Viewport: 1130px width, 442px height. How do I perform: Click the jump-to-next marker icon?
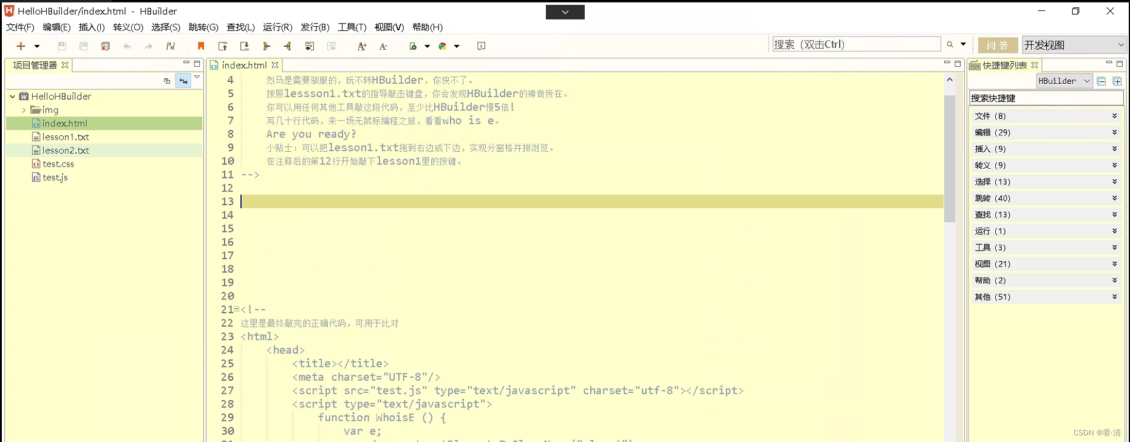click(x=245, y=46)
